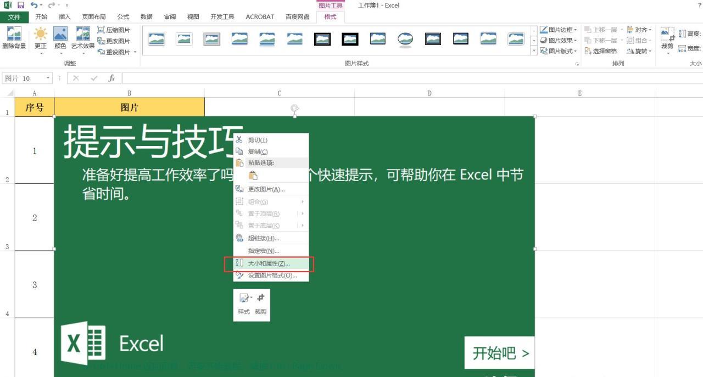Screen dimensions: 703x377
Task: Select 超链接(H)... in the context menu
Action: [271, 238]
